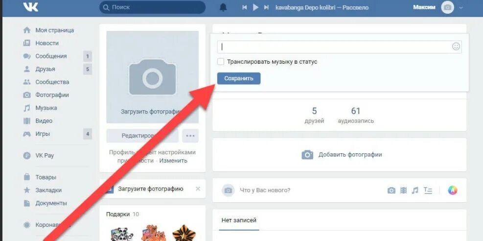Open Новости feed
The image size is (483, 241).
tap(47, 43)
